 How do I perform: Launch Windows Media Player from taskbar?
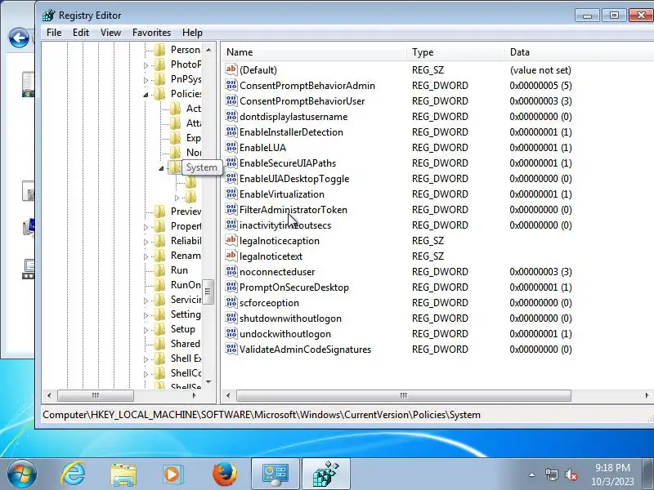[x=172, y=474]
